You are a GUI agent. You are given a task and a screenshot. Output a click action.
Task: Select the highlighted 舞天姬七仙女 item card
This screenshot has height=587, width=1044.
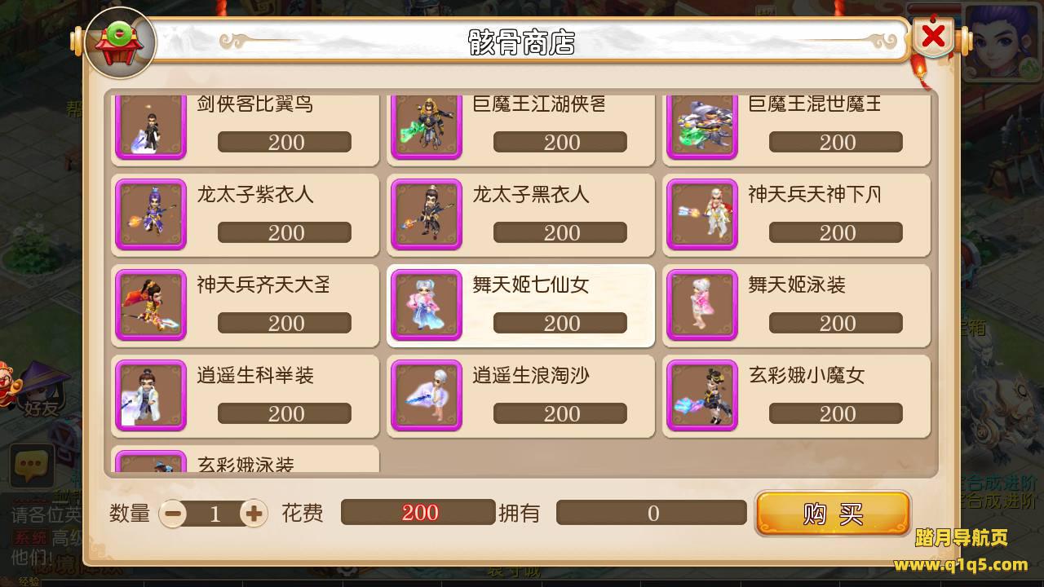tap(520, 306)
